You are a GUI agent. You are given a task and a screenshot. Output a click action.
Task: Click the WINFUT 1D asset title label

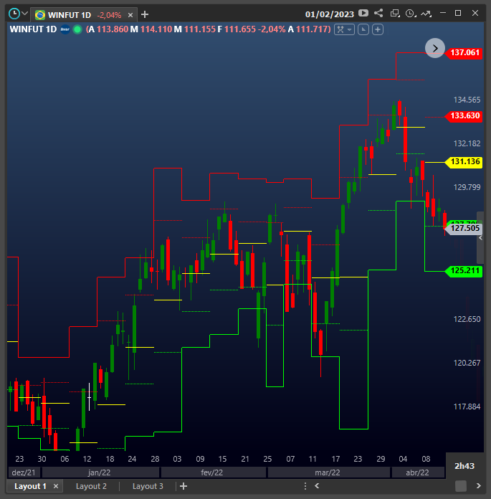[x=33, y=29]
